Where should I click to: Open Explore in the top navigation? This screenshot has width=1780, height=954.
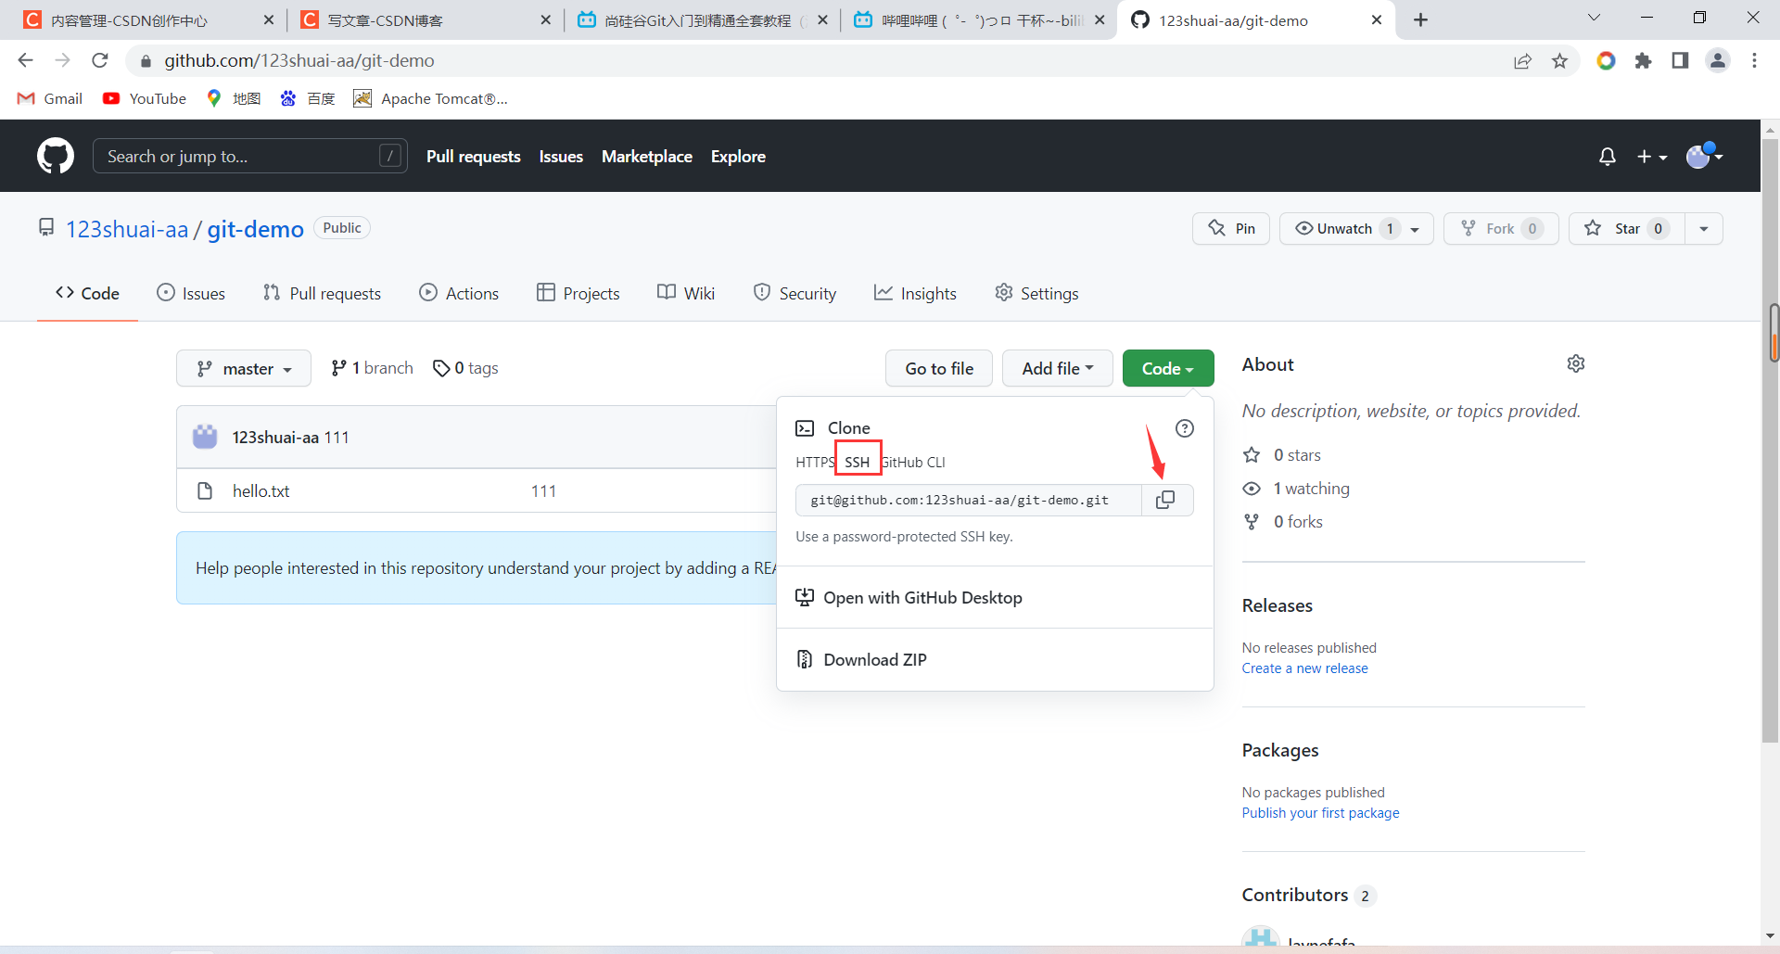click(738, 157)
